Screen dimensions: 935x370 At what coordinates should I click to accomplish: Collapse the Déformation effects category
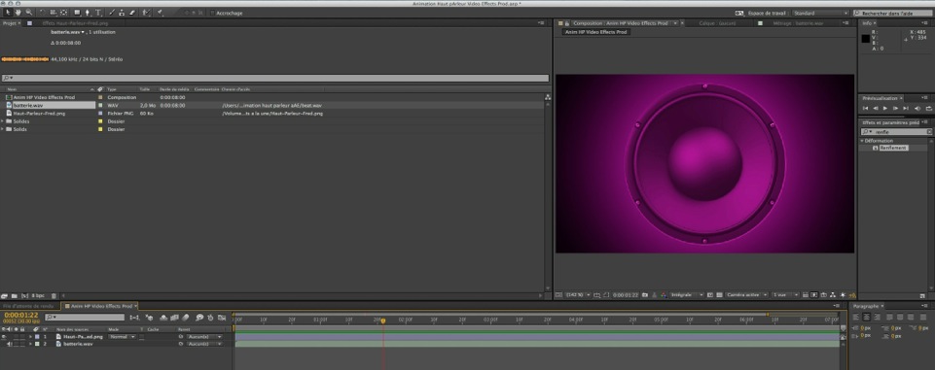pos(862,141)
